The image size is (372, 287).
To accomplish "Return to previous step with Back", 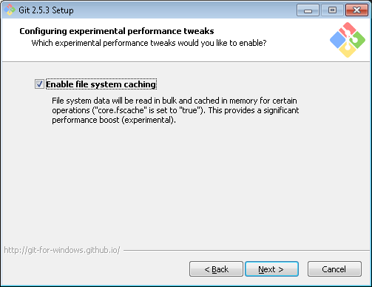I will (216, 269).
